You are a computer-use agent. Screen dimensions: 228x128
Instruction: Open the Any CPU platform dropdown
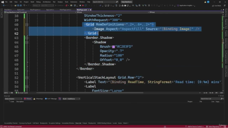pos(47,6)
